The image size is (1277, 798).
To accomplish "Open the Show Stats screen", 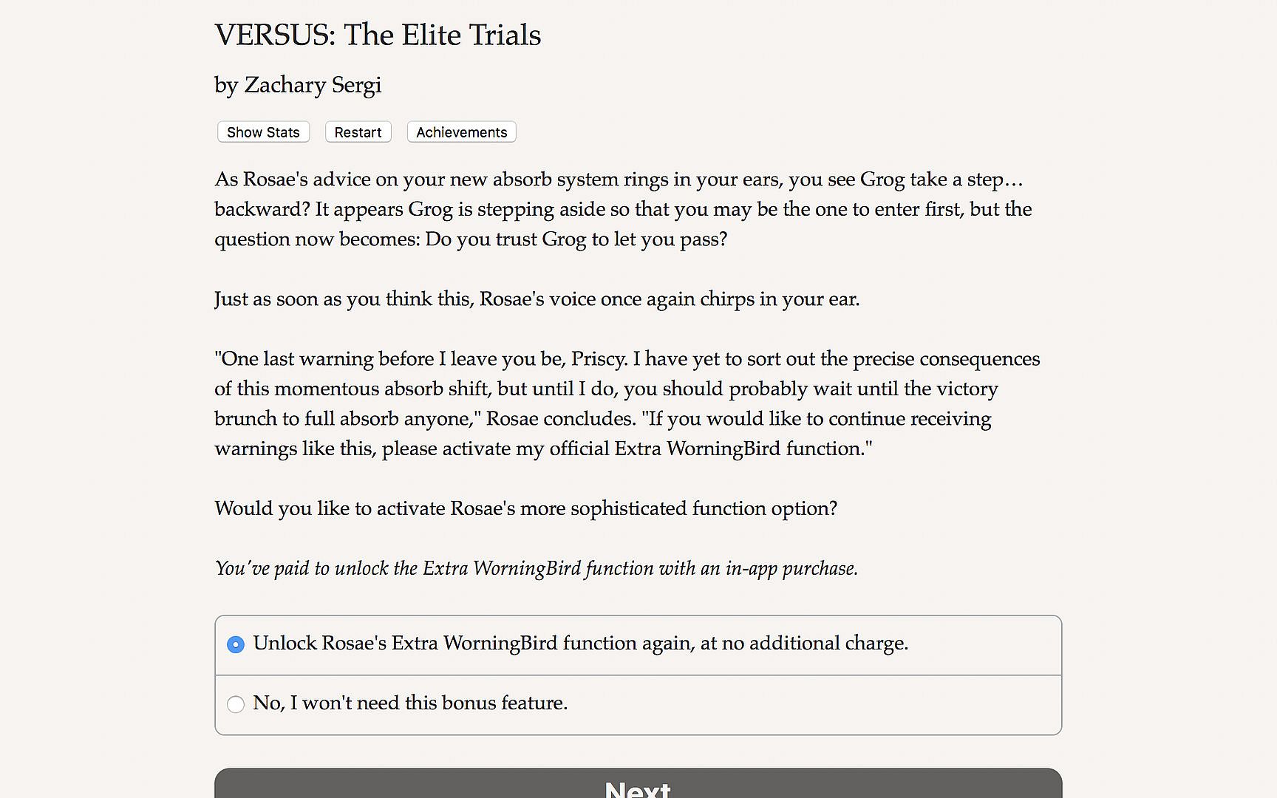I will pyautogui.click(x=263, y=132).
